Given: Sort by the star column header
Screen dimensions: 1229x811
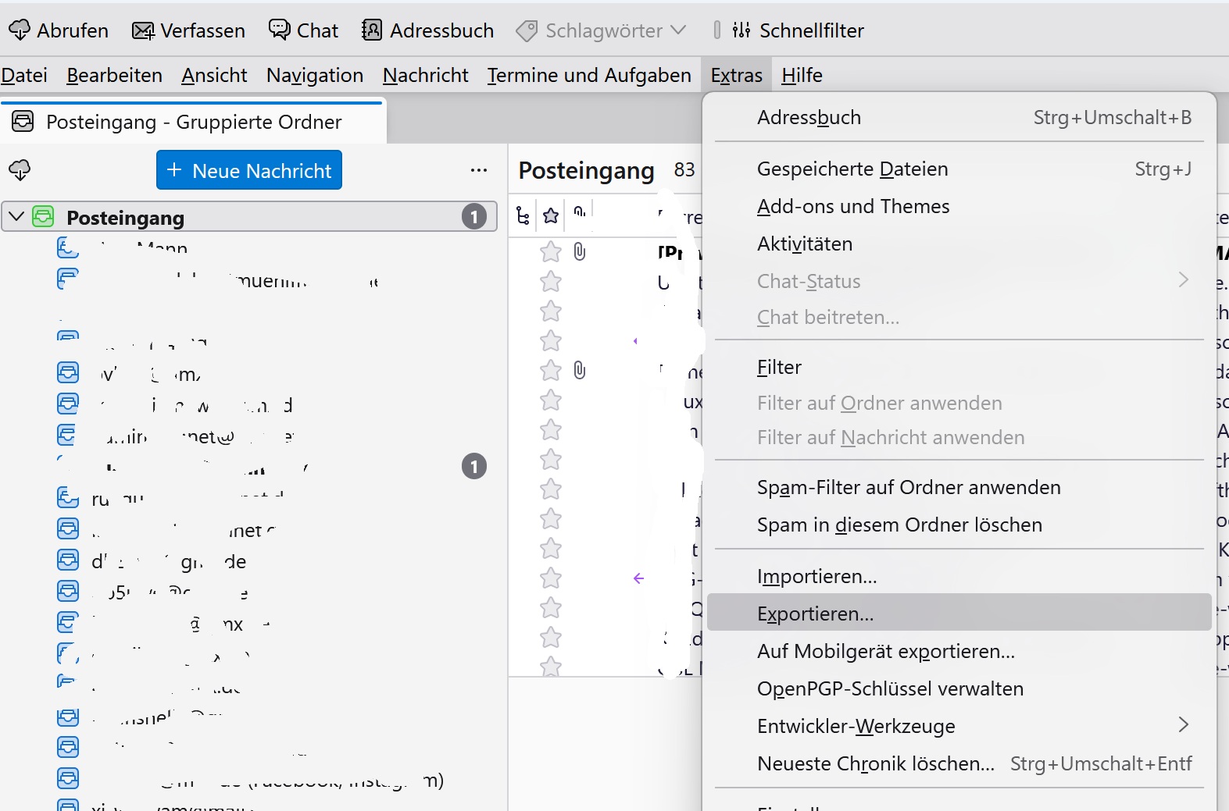Looking at the screenshot, I should [551, 216].
